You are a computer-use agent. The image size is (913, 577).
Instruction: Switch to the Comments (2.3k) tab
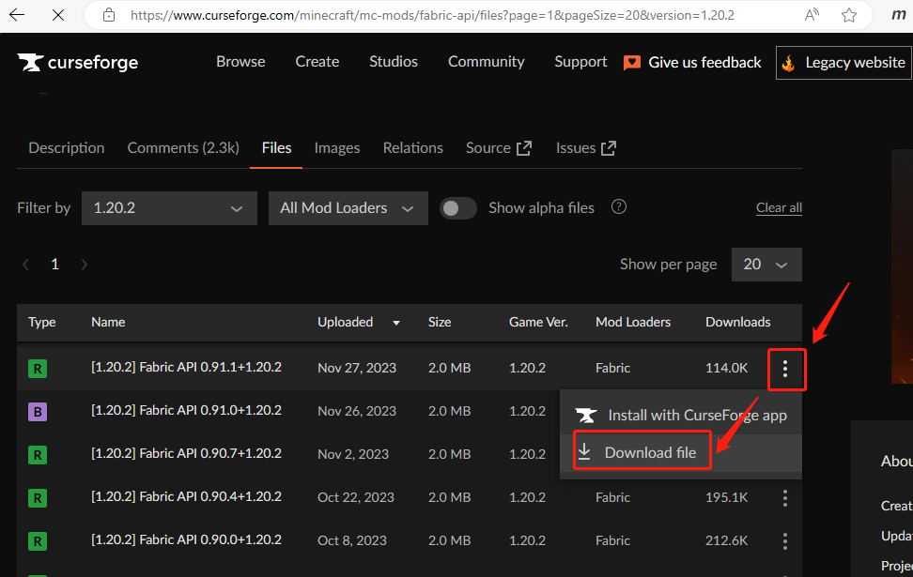coord(183,147)
